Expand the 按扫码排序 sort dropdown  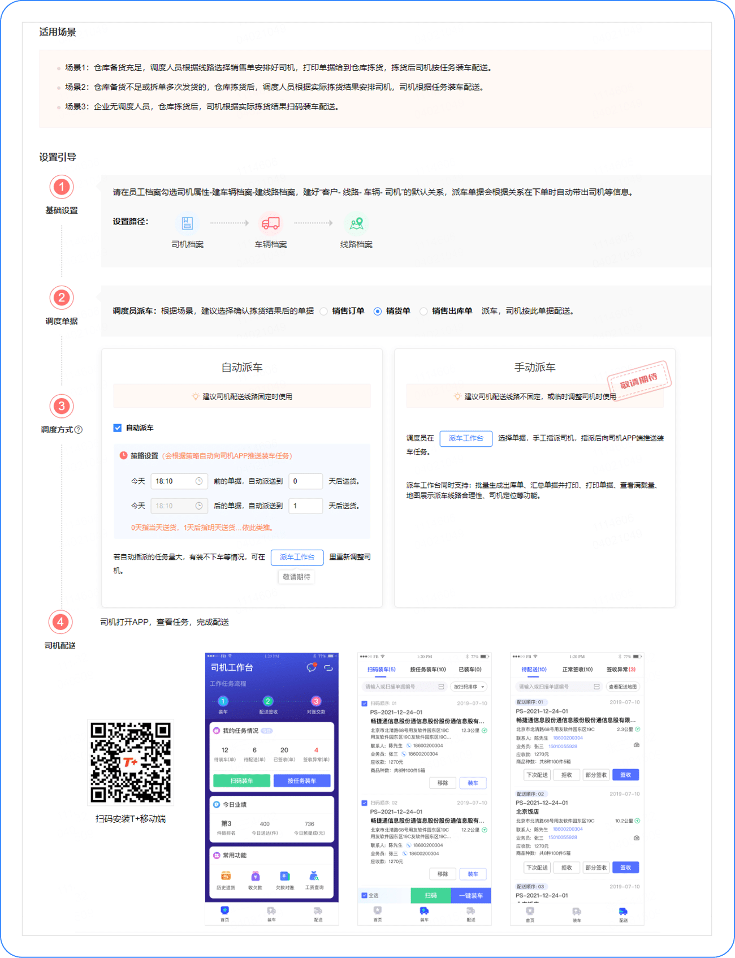469,687
